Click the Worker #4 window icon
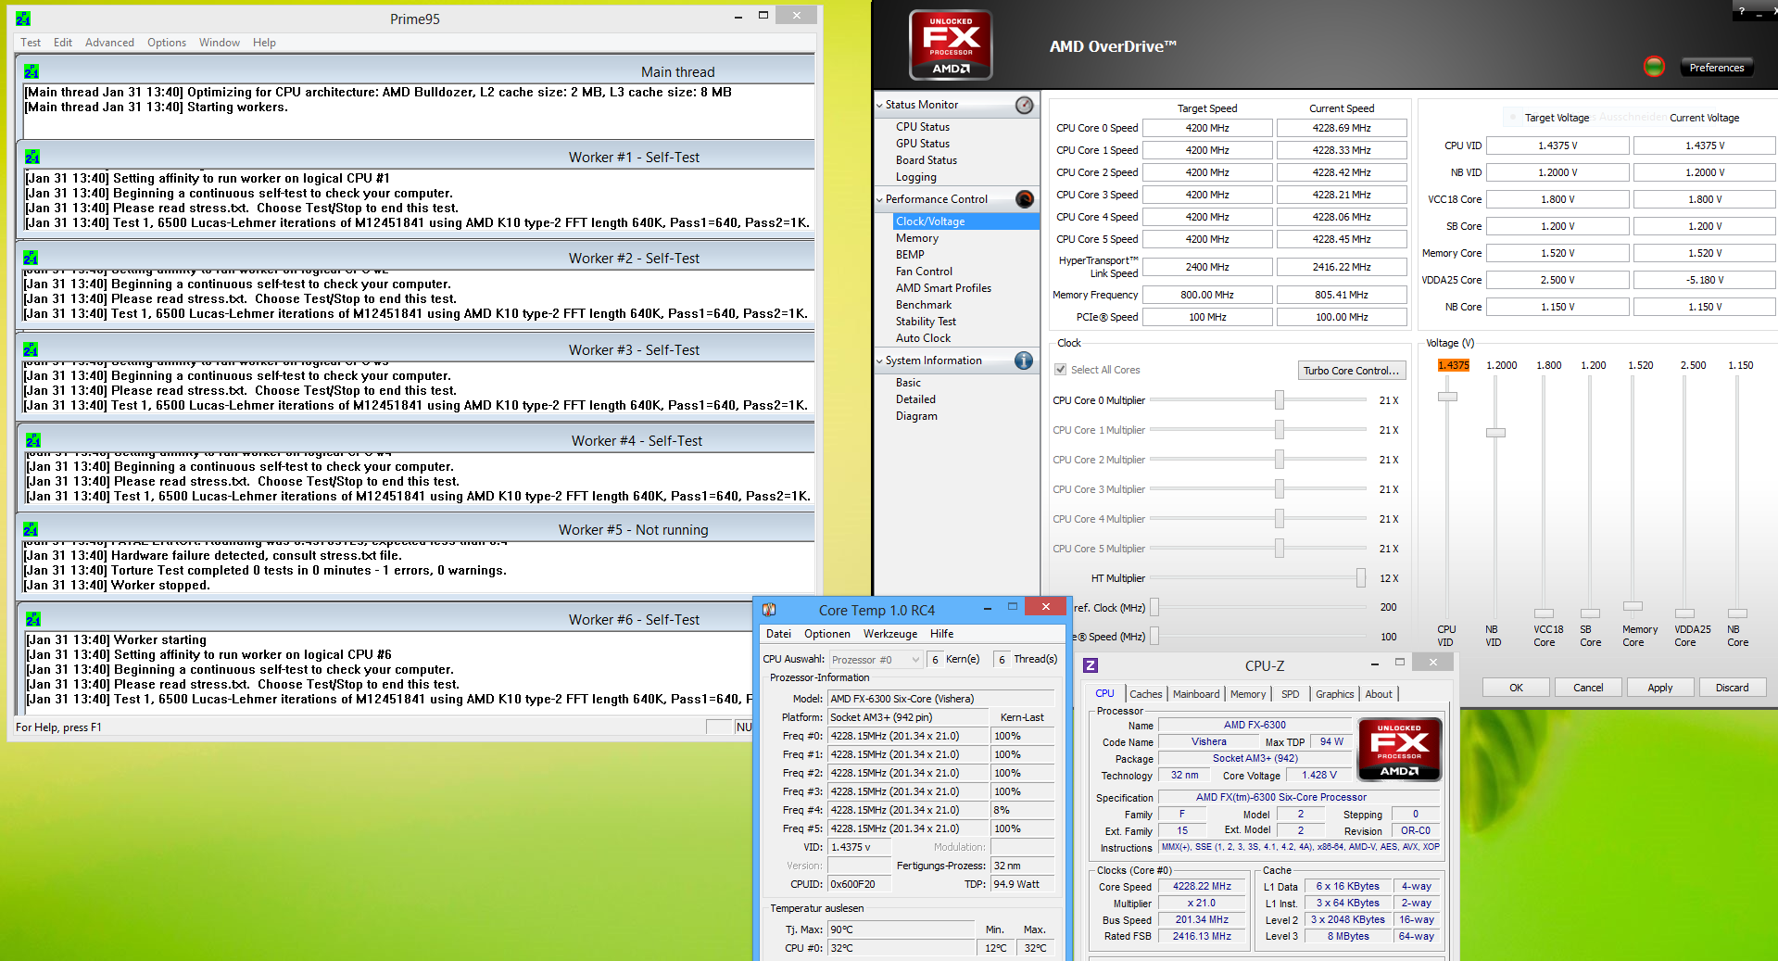This screenshot has height=961, width=1778. (x=33, y=440)
